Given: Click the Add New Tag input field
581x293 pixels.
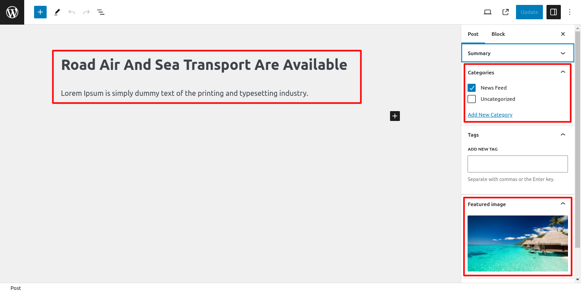Looking at the screenshot, I should (518, 164).
